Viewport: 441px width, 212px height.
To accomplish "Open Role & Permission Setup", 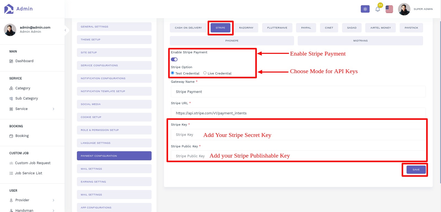I will pyautogui.click(x=114, y=130).
